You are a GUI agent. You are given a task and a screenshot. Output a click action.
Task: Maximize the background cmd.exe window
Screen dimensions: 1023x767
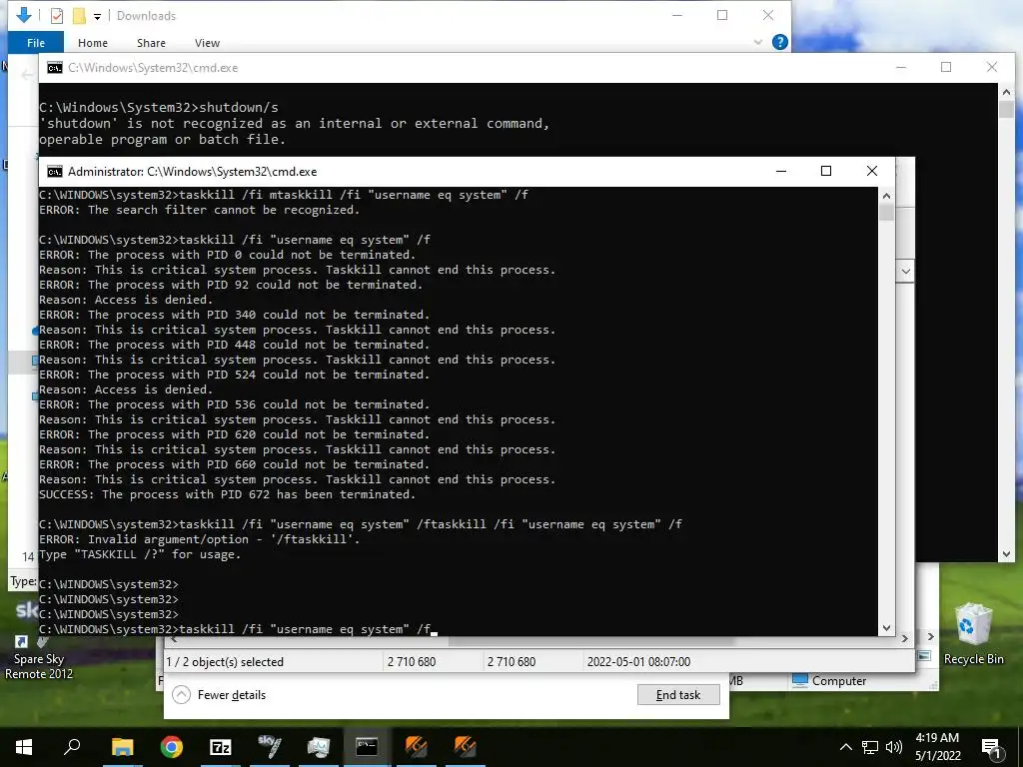pyautogui.click(x=946, y=67)
